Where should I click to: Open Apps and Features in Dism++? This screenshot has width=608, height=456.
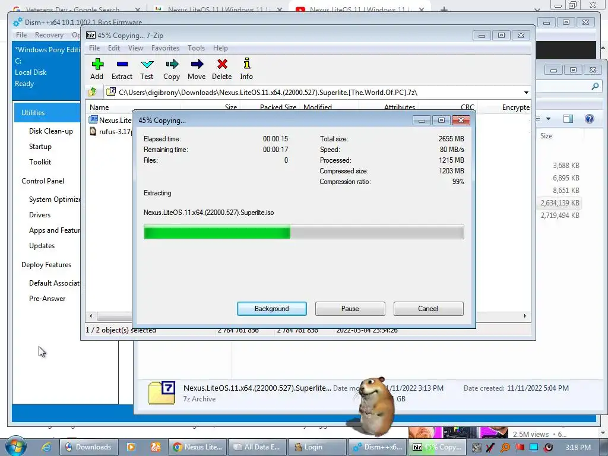coord(54,230)
